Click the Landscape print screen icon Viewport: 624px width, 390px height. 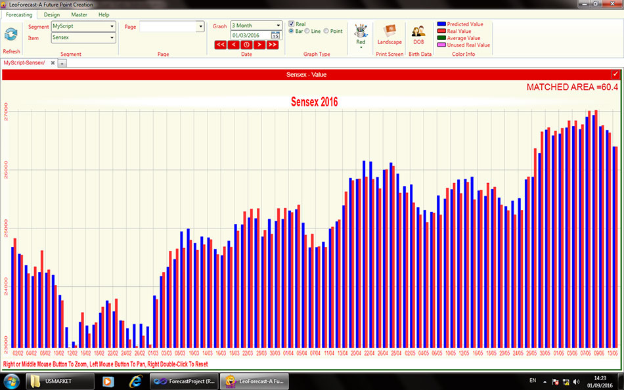(390, 31)
